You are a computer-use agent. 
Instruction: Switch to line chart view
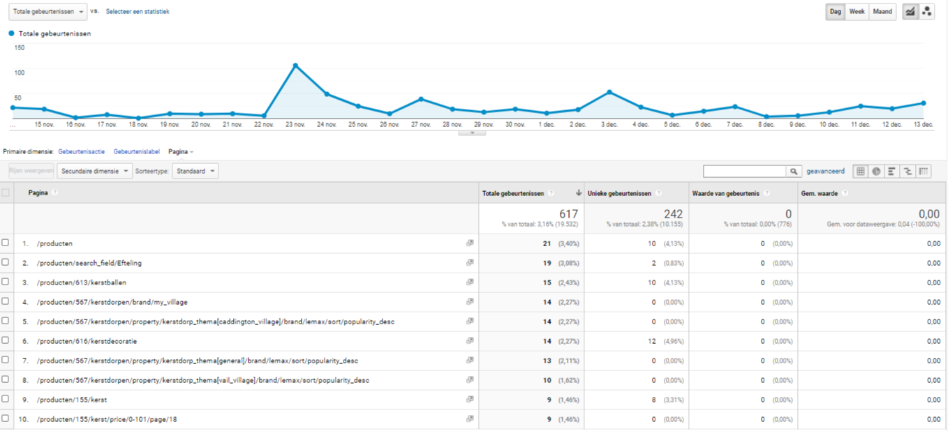pos(910,11)
